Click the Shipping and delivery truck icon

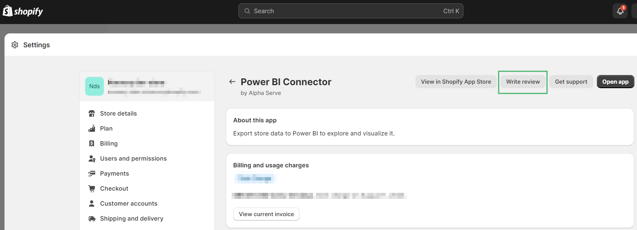(x=92, y=218)
